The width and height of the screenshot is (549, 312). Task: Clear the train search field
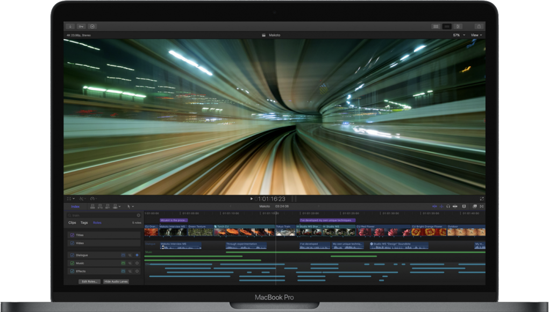tap(138, 215)
